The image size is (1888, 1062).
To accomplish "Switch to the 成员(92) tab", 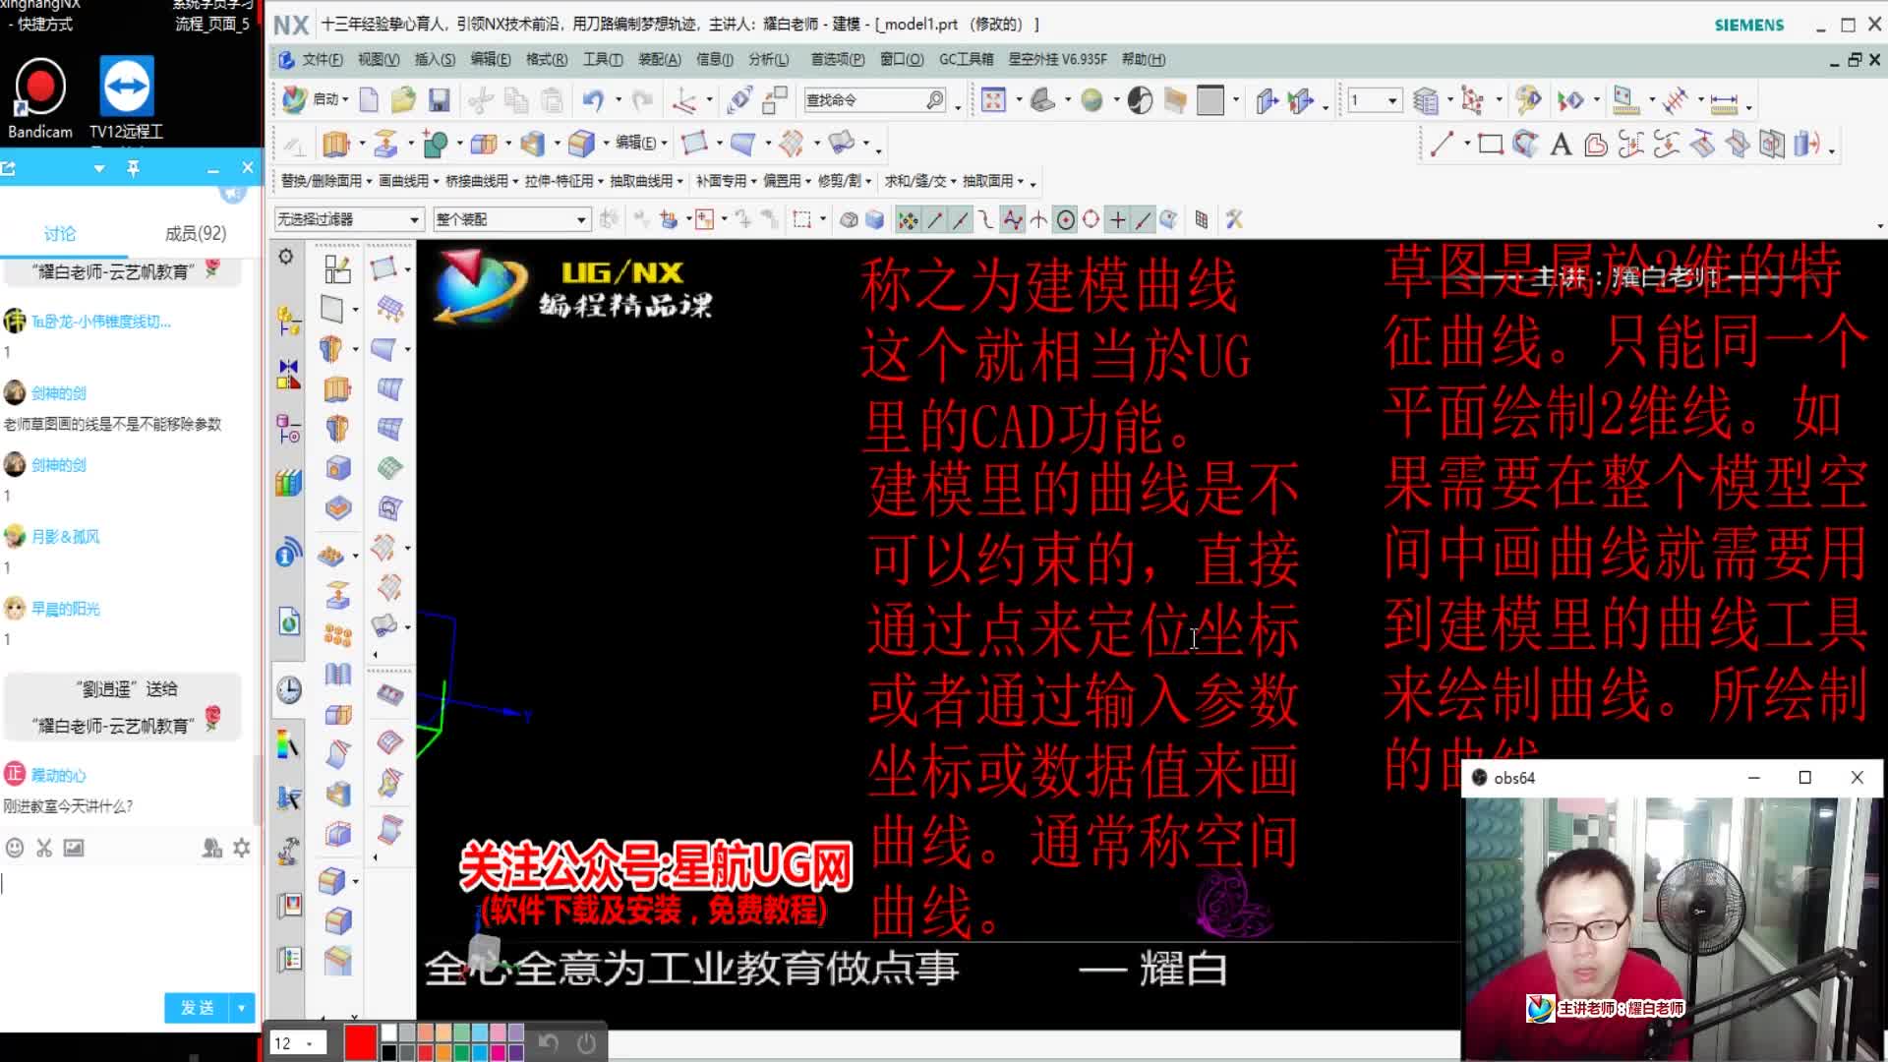I will [195, 234].
